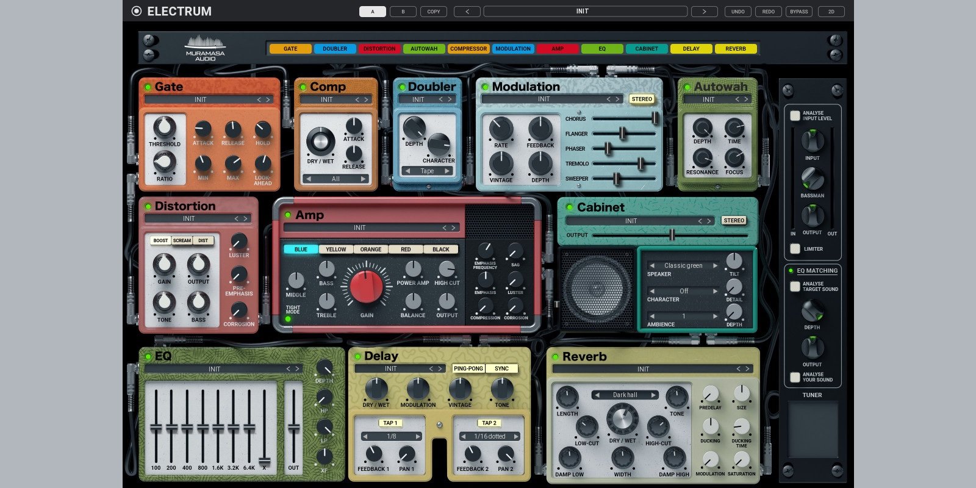
Task: Open the Reverb type selector showing Dark hall
Action: pos(625,395)
